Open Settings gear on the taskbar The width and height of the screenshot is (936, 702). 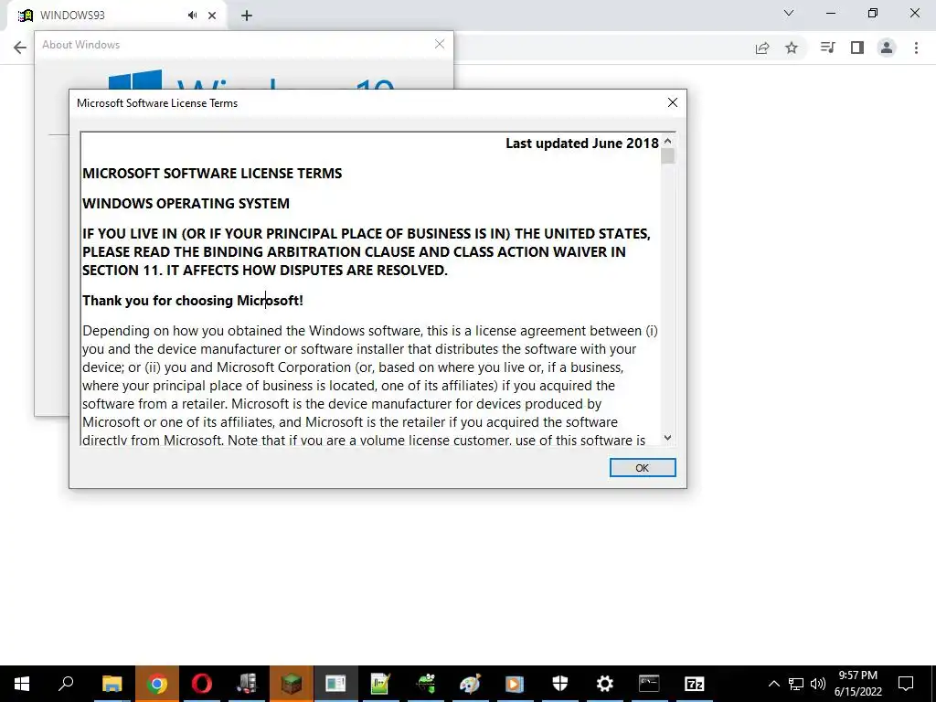(x=605, y=684)
